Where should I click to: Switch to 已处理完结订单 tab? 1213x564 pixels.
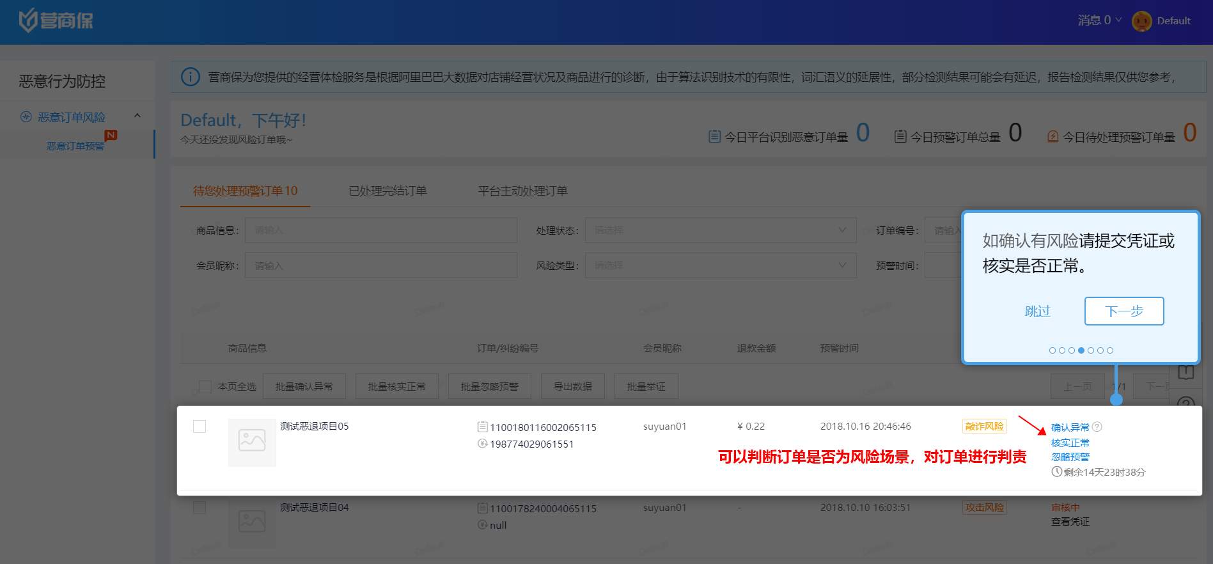387,191
